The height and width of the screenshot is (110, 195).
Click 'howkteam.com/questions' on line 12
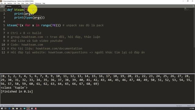[68, 52]
